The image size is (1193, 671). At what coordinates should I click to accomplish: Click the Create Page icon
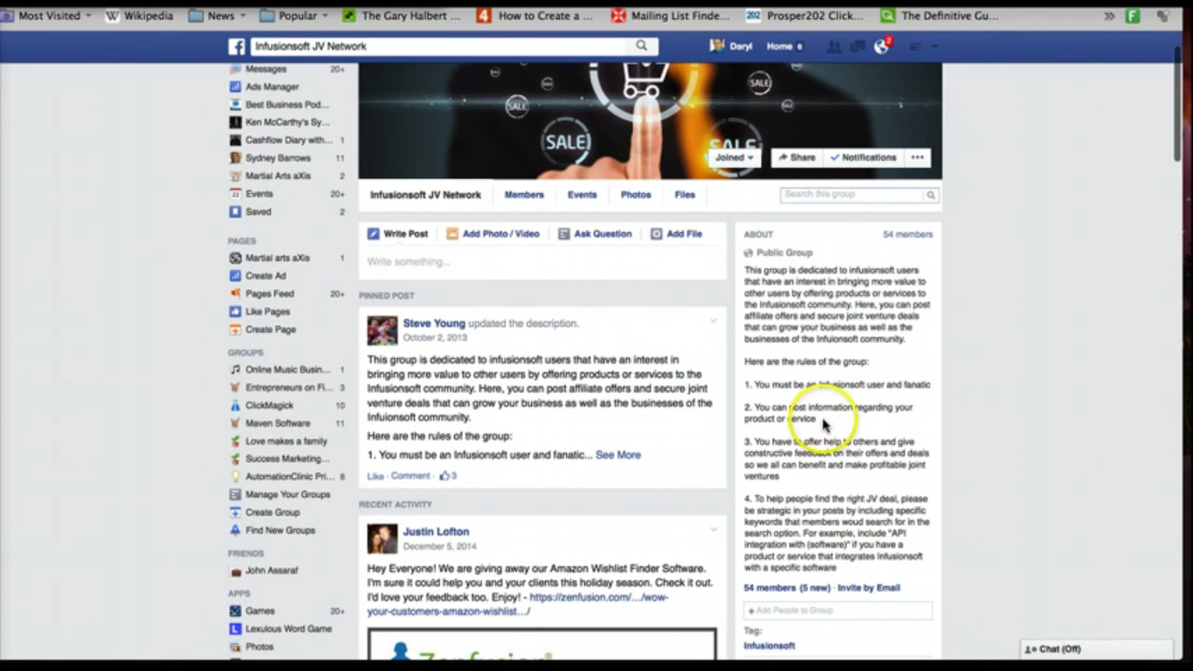pyautogui.click(x=235, y=329)
